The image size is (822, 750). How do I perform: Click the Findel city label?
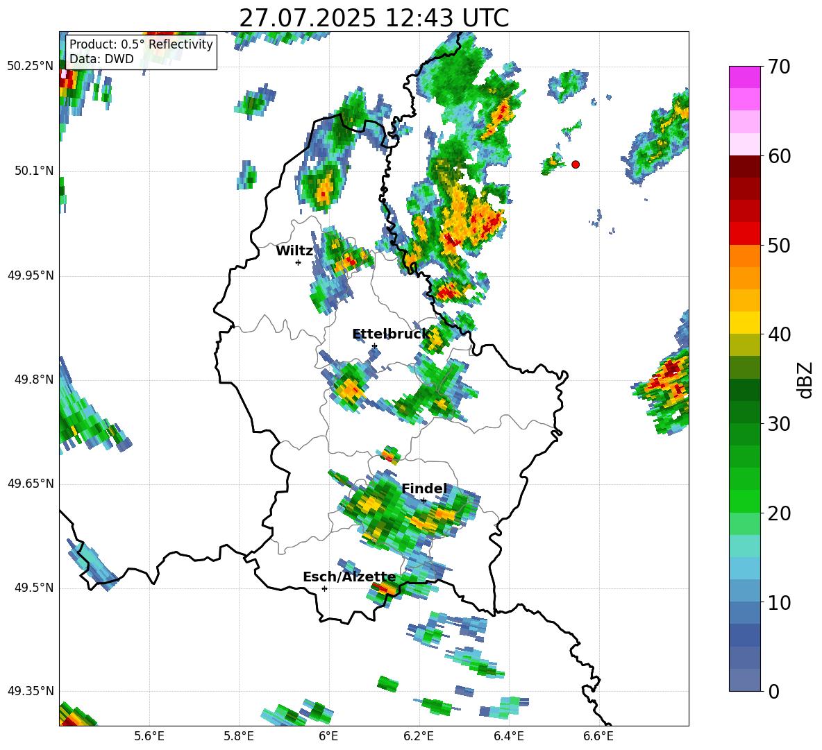point(424,488)
